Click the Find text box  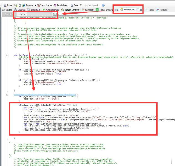(55, 14)
